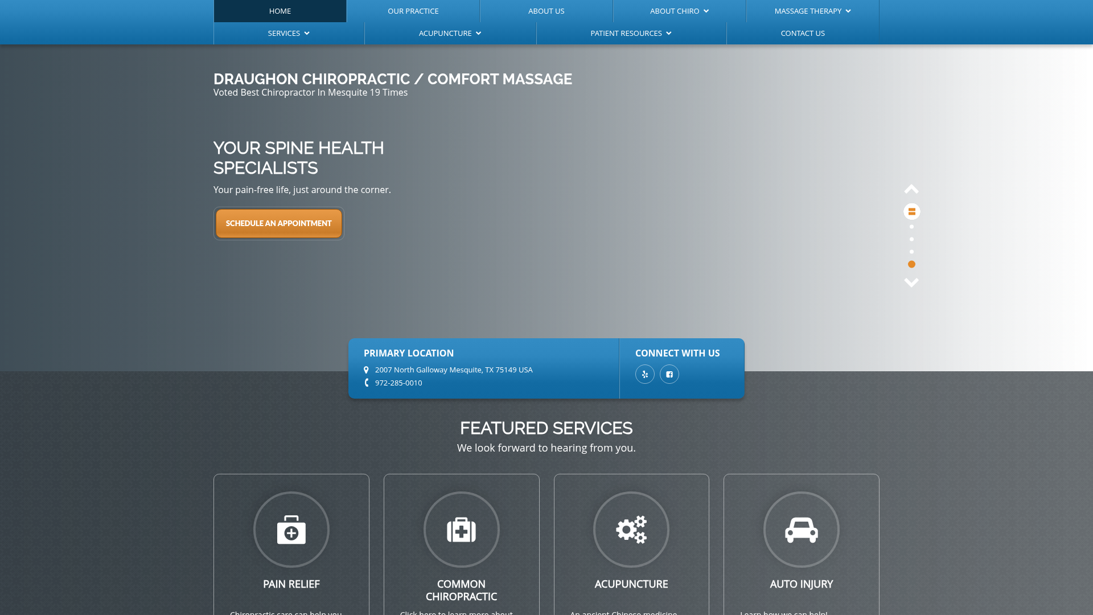Click the Auto Injury car icon
The height and width of the screenshot is (615, 1093).
pos(801,530)
